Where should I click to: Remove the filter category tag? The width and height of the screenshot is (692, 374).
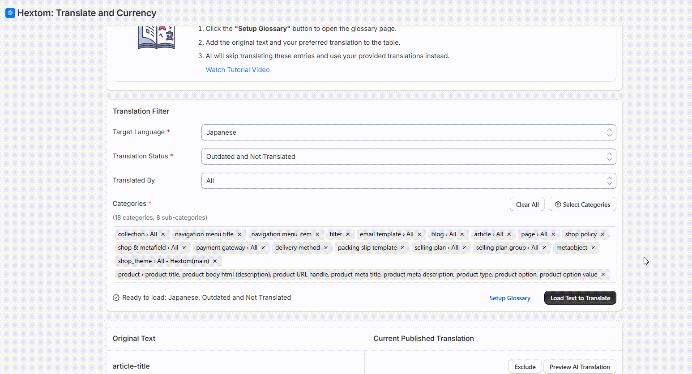(x=348, y=234)
